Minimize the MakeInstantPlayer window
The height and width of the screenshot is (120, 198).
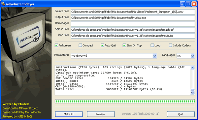pyautogui.click(x=182, y=4)
